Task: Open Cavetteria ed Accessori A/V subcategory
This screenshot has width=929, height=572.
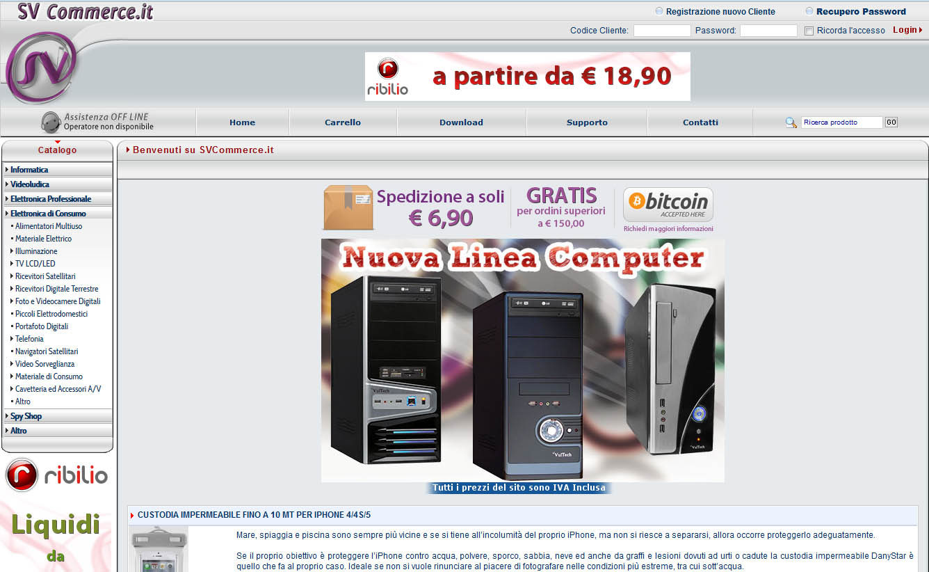Action: click(58, 389)
